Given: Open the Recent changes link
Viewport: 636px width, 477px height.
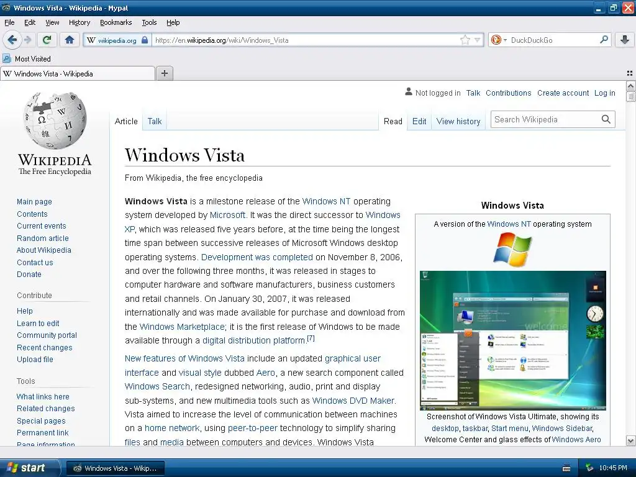Looking at the screenshot, I should 45,348.
